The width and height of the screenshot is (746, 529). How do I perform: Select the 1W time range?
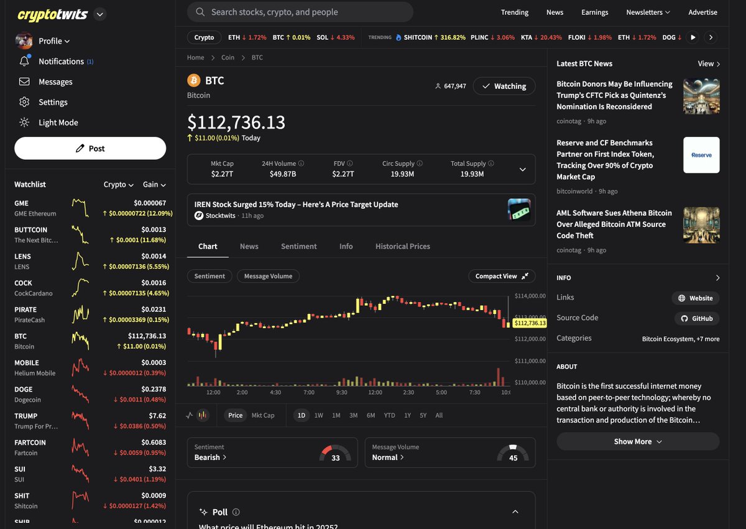point(319,415)
